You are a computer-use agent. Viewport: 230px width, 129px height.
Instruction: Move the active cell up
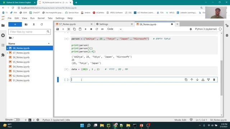click(192, 80)
